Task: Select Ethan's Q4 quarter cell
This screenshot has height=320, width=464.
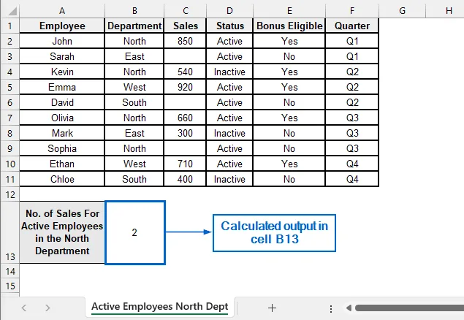Action: tap(352, 164)
